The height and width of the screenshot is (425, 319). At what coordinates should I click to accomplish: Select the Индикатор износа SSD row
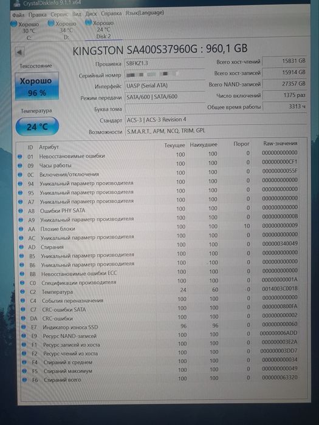(161, 326)
